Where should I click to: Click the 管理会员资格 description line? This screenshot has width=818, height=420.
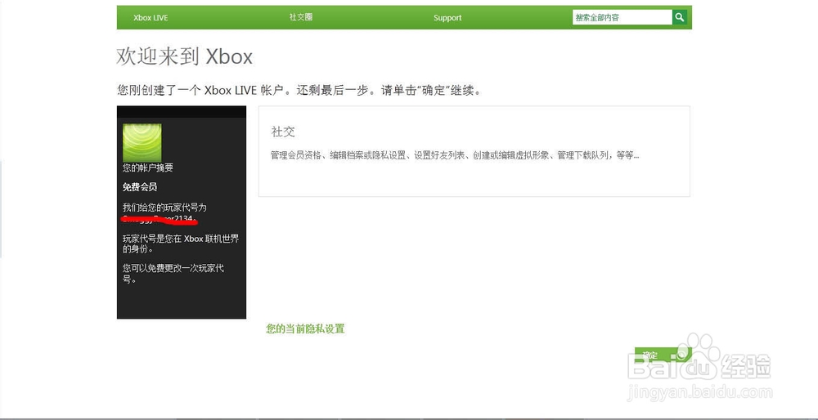(x=454, y=155)
